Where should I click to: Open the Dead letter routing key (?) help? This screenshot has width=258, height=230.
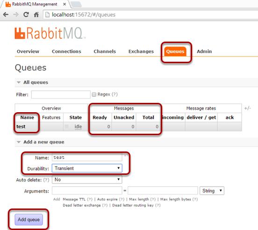(158, 205)
